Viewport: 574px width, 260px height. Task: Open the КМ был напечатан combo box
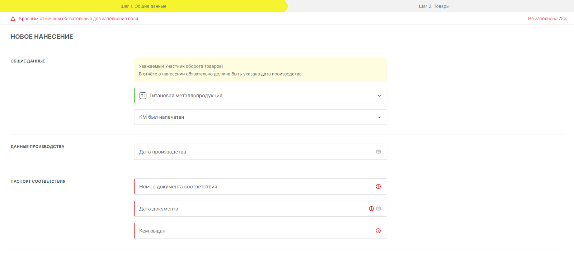pyautogui.click(x=260, y=117)
